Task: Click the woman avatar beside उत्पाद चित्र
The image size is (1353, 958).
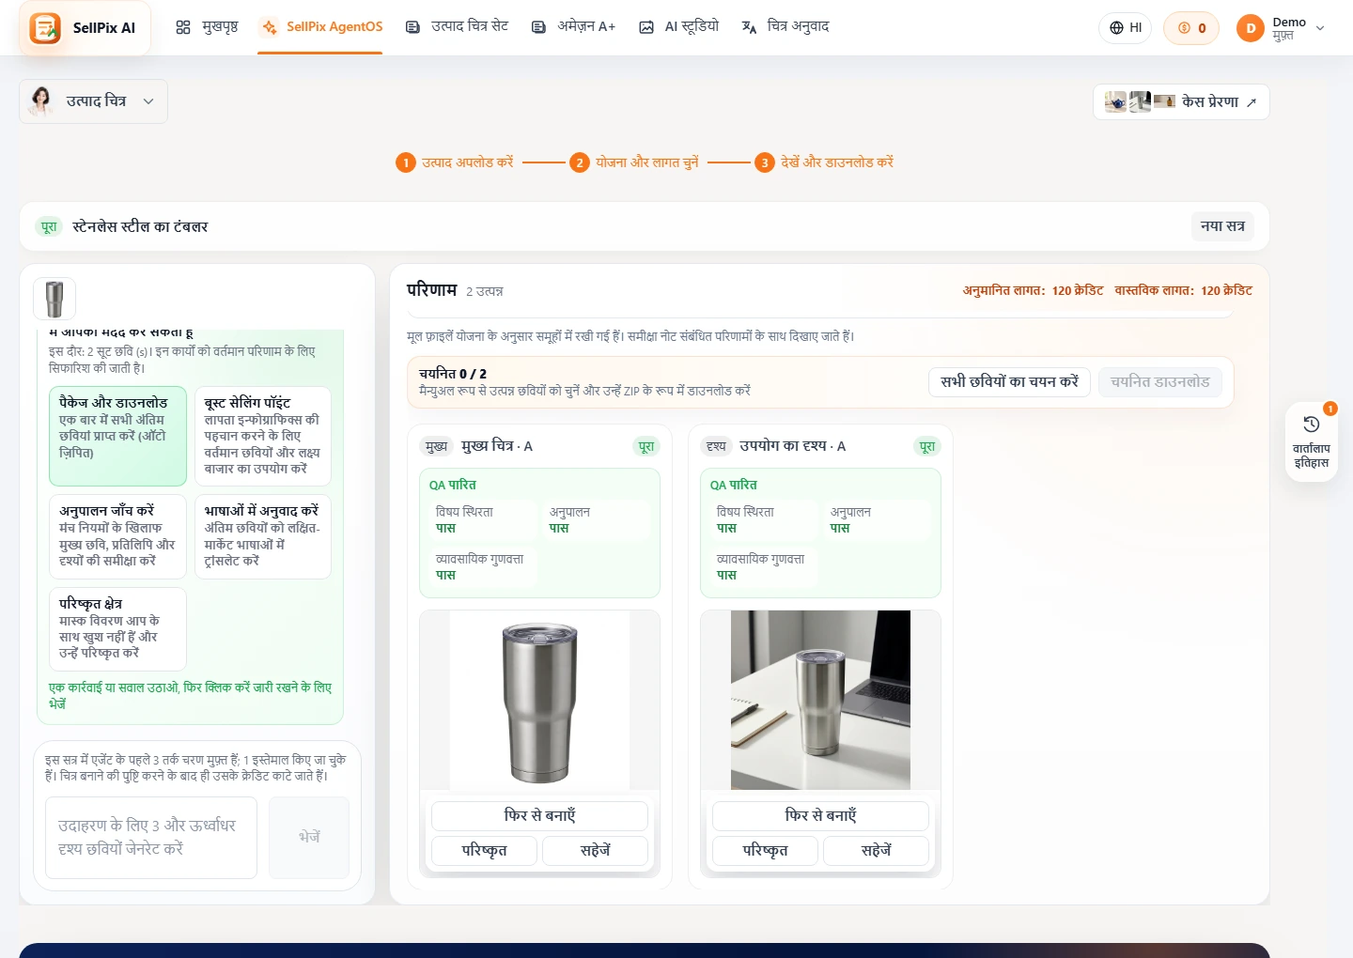Action: pos(41,101)
